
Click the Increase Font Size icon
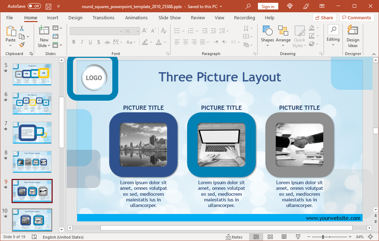[144, 31]
